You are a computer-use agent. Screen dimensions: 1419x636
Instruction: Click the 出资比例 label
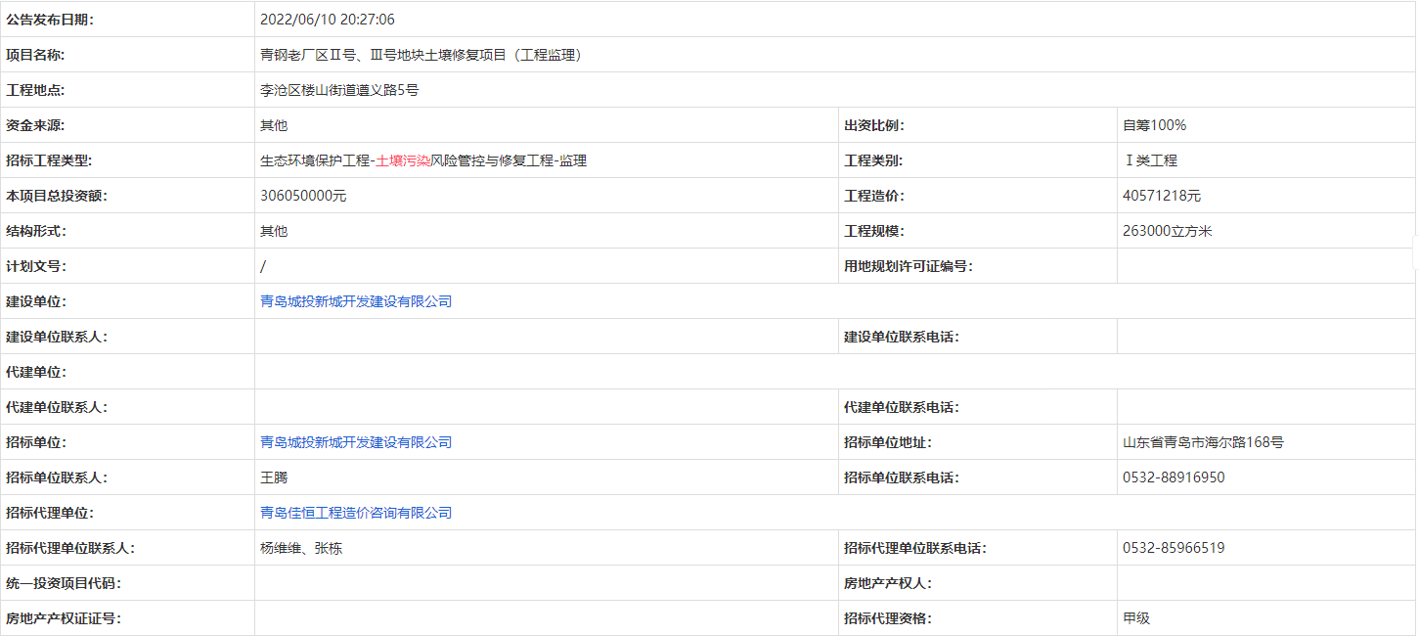pos(874,125)
